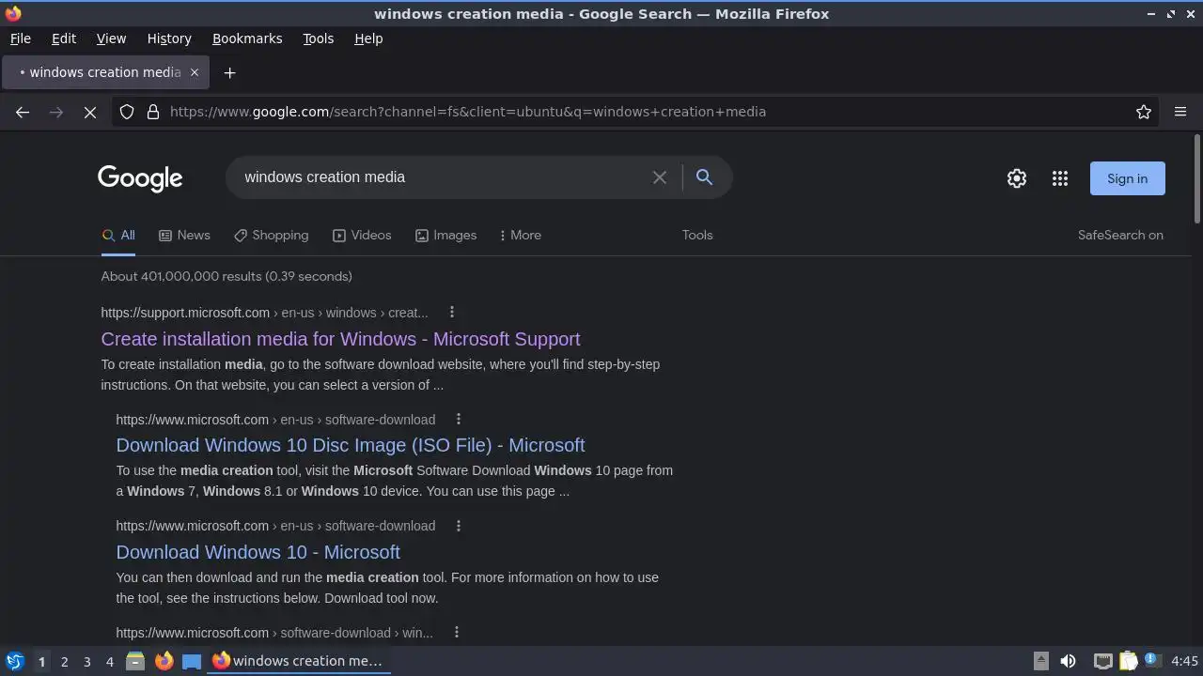
Task: Open Create installation media for Windows link
Action: point(340,339)
